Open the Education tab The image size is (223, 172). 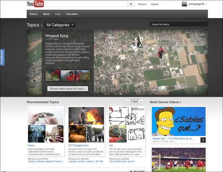72,14
